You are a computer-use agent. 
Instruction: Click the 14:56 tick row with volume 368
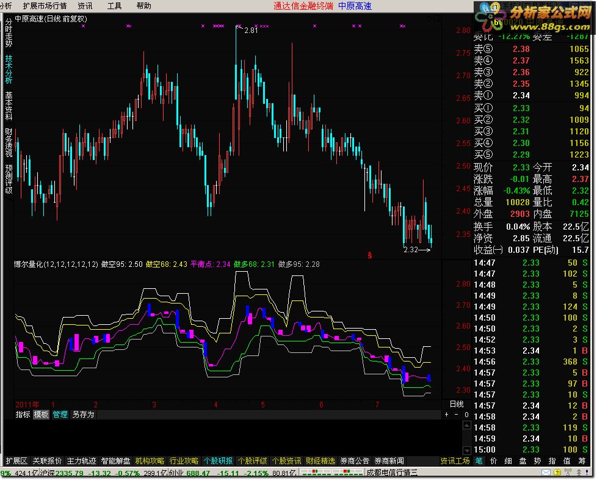click(x=531, y=362)
